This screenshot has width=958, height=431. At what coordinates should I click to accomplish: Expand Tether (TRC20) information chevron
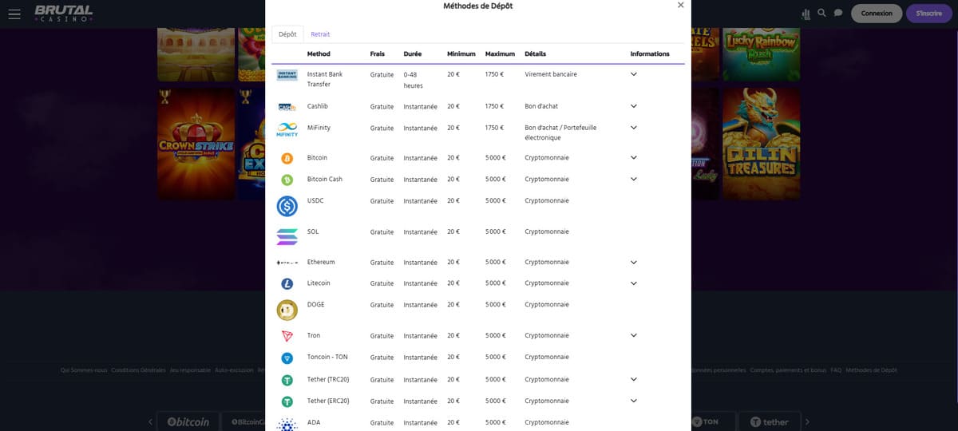634,380
